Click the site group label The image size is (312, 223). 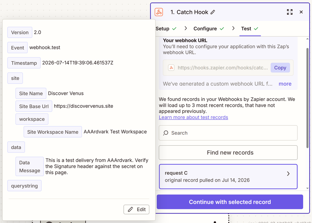pyautogui.click(x=15, y=78)
